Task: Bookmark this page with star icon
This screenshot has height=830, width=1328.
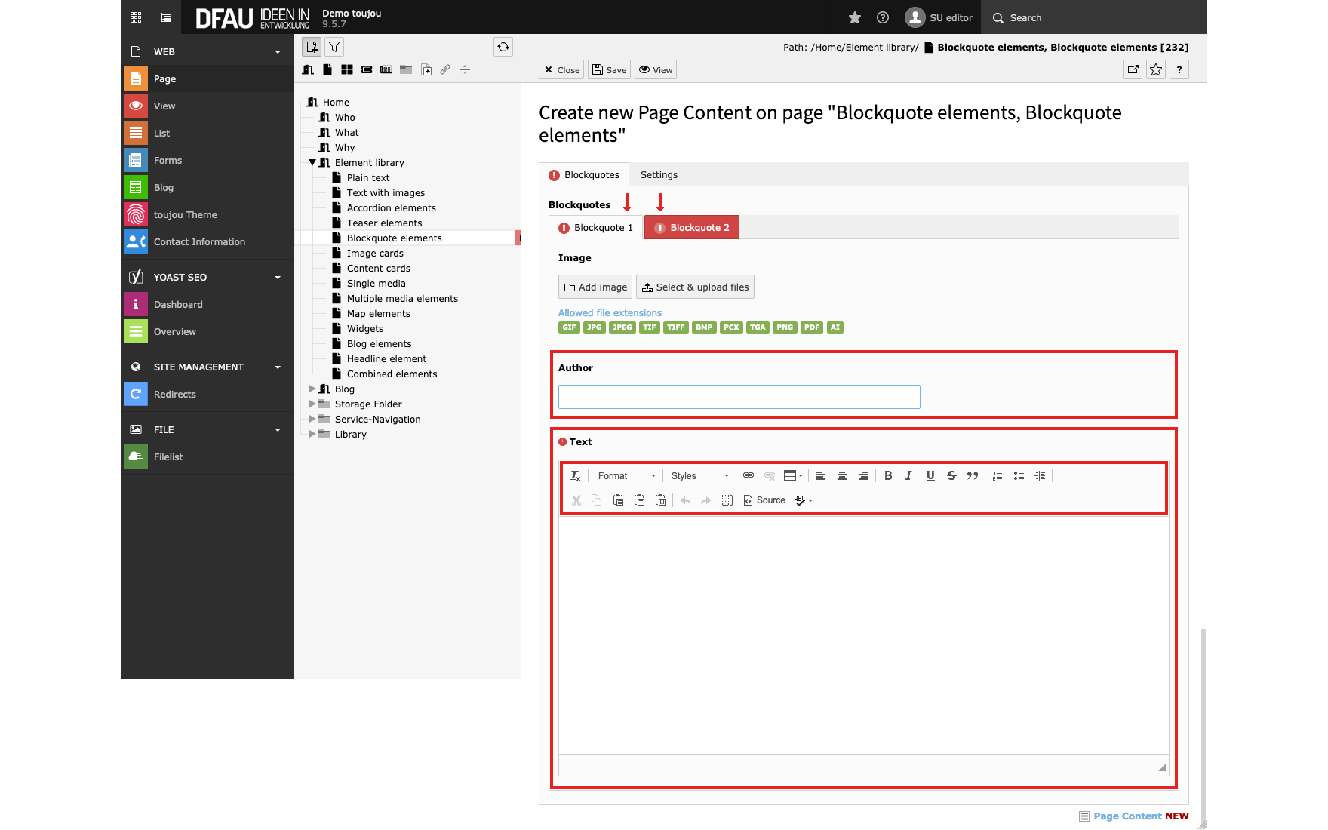Action: [1156, 70]
